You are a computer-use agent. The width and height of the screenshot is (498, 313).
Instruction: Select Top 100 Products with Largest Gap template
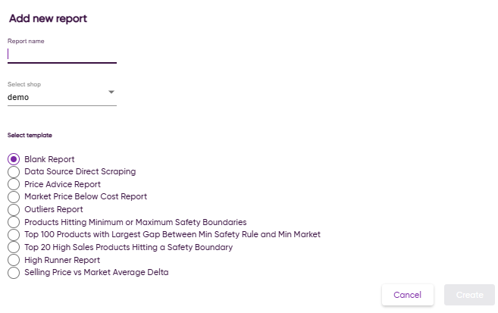pyautogui.click(x=14, y=235)
